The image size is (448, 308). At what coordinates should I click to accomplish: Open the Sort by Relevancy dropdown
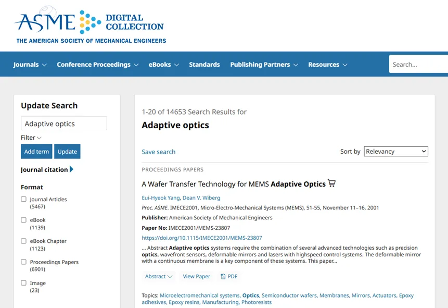pos(396,152)
